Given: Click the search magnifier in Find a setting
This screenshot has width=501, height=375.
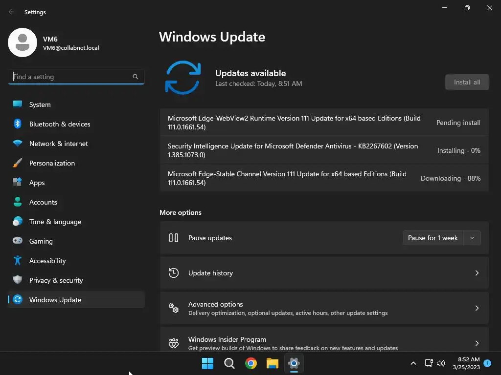Looking at the screenshot, I should tap(136, 77).
